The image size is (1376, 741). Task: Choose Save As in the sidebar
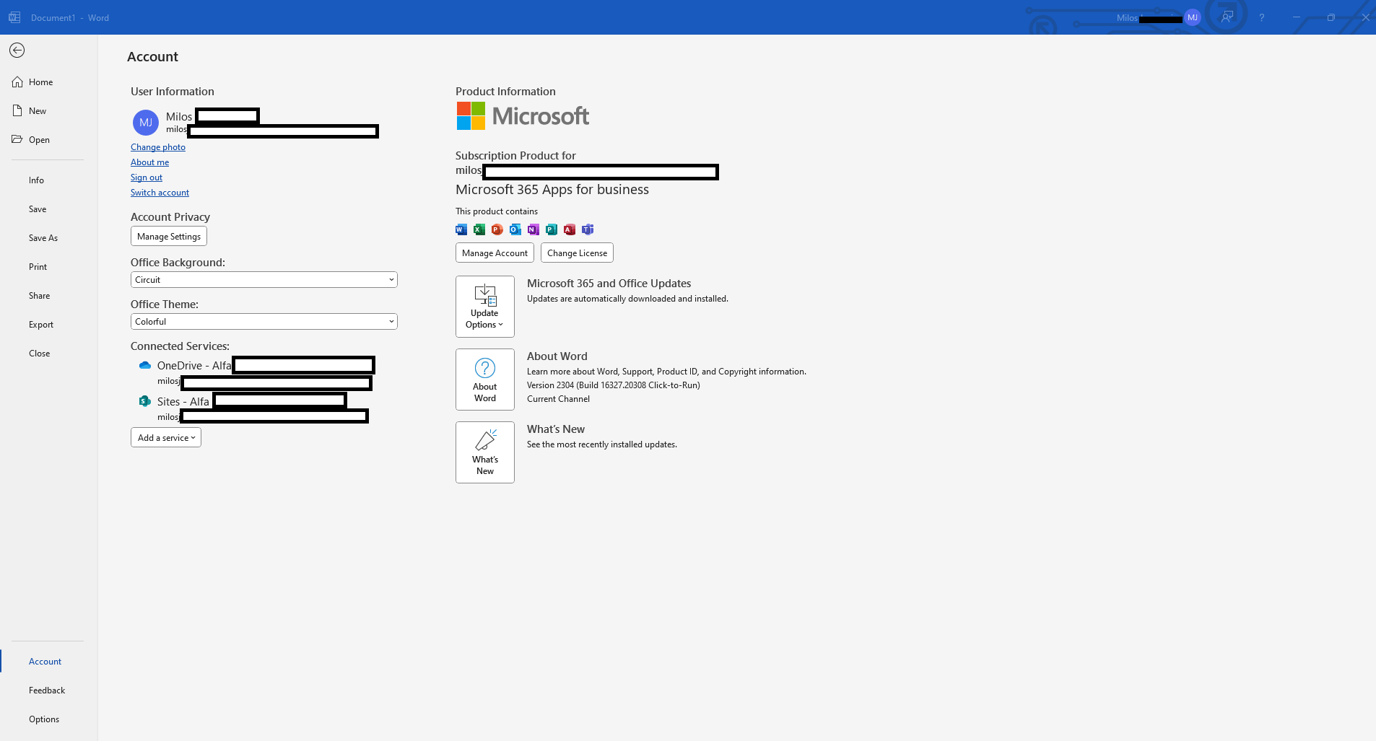[x=43, y=238]
